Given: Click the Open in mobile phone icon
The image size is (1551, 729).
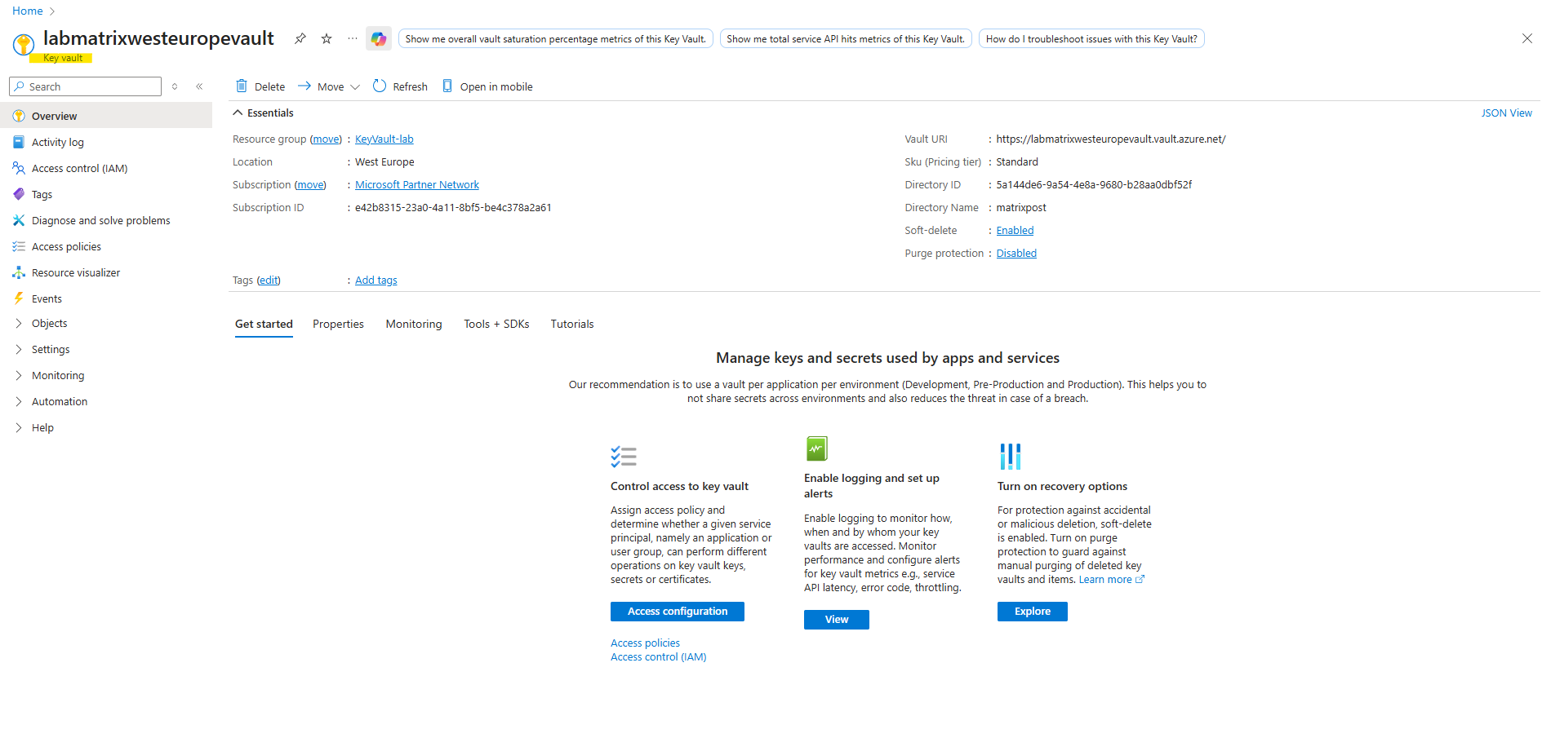Looking at the screenshot, I should click(x=447, y=86).
